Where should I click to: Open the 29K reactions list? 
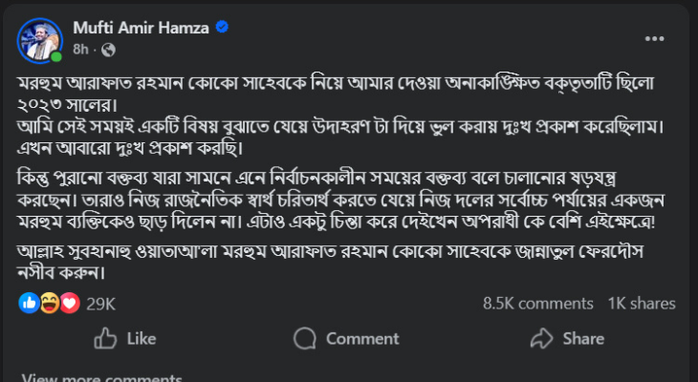coord(100,304)
